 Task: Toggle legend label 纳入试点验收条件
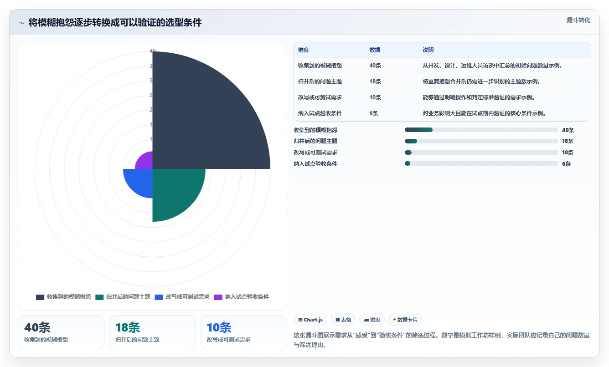(247, 297)
